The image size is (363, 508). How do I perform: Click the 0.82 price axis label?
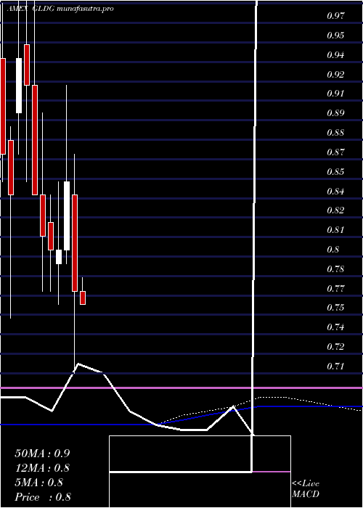[x=335, y=210]
